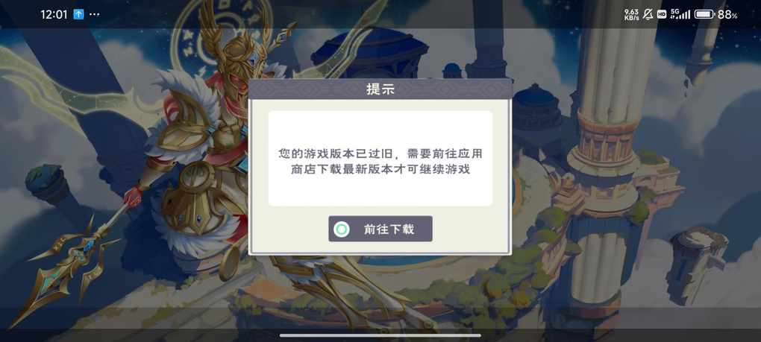Click the green circle icon on download button
The height and width of the screenshot is (342, 761).
pos(342,229)
